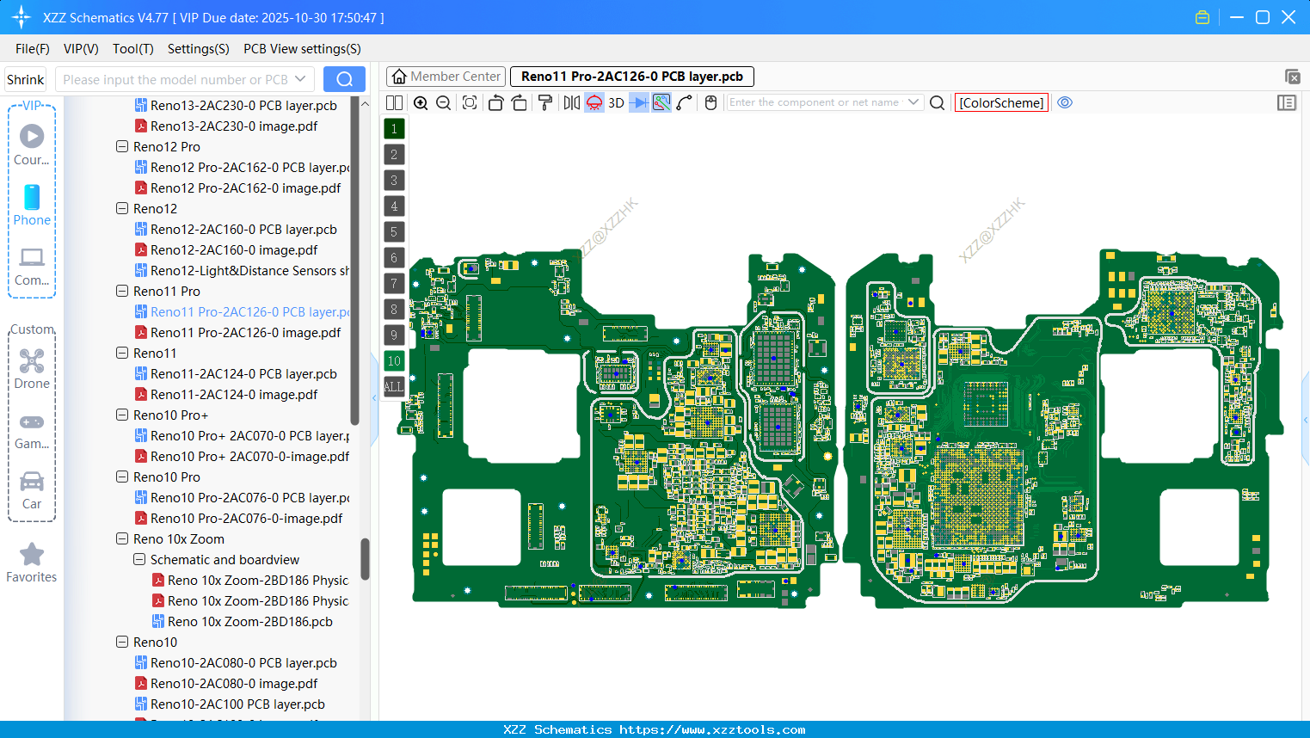Select PCB layer 5 in the layer list

pyautogui.click(x=394, y=231)
